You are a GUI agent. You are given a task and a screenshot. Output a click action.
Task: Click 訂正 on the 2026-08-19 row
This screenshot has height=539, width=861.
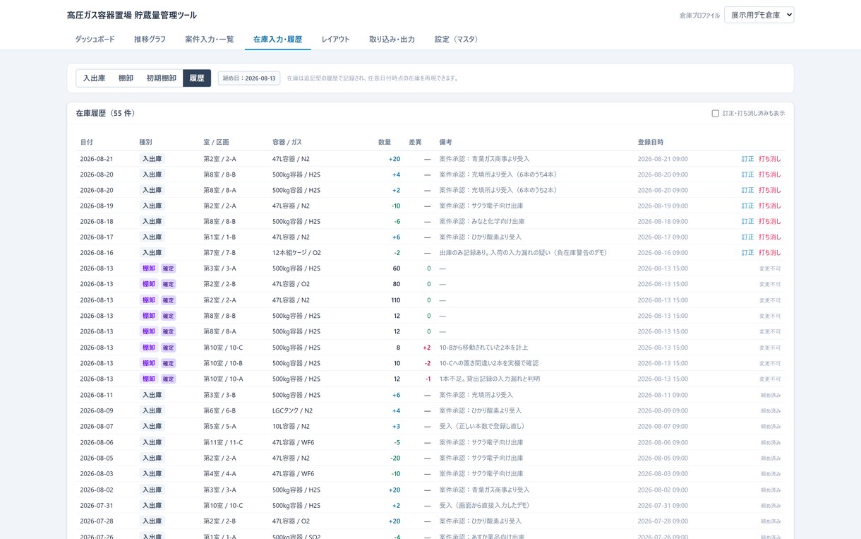[x=747, y=206]
